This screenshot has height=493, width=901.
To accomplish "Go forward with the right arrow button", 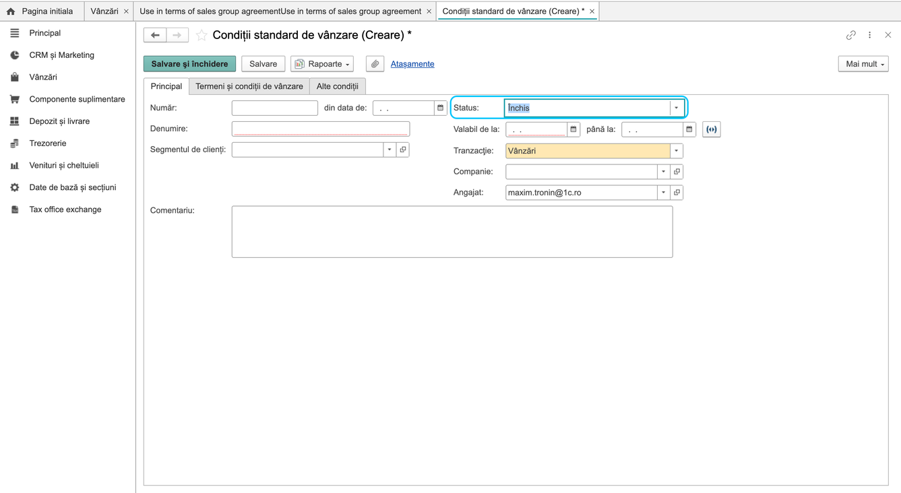I will [x=177, y=35].
